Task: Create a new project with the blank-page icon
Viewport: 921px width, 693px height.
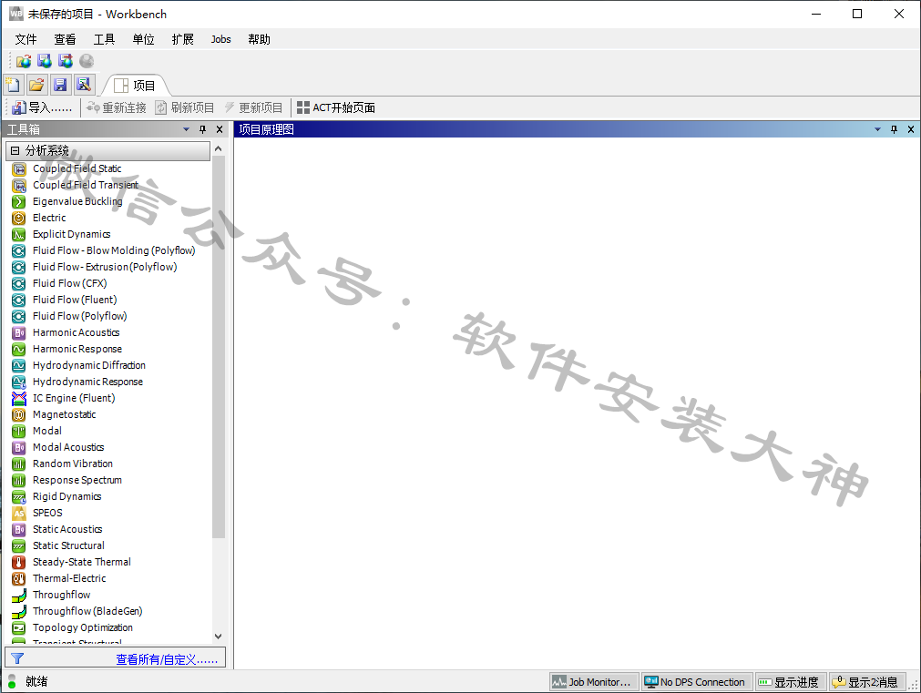Action: click(13, 85)
